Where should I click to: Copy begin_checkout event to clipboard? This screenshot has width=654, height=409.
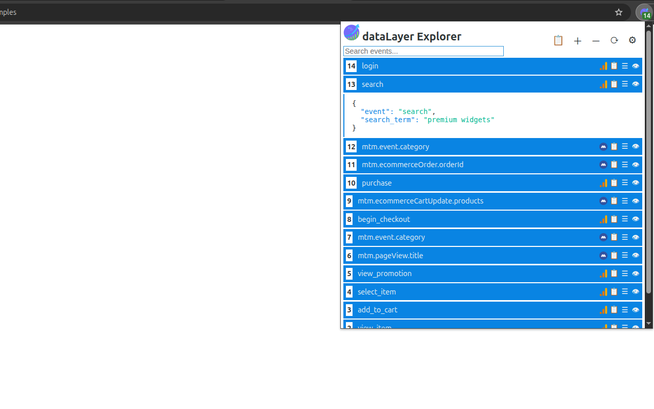tap(614, 219)
